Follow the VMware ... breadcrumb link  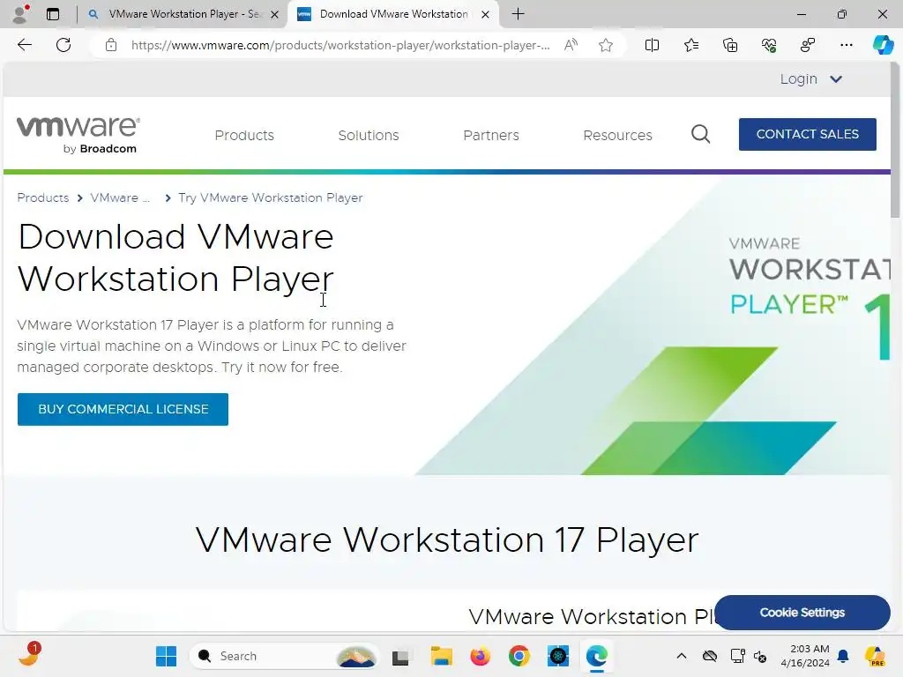[x=120, y=197]
